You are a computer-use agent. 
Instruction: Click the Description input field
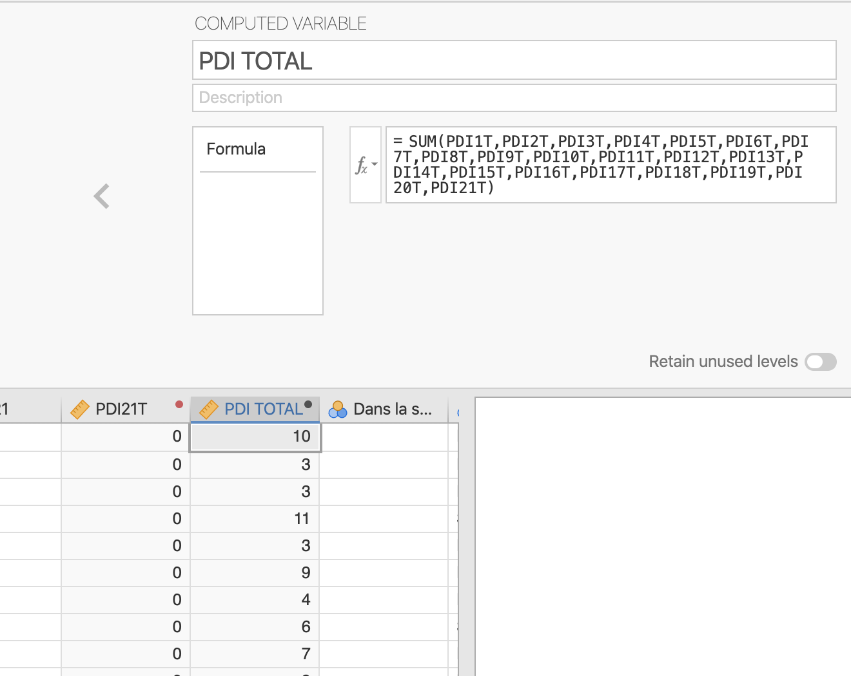click(514, 98)
